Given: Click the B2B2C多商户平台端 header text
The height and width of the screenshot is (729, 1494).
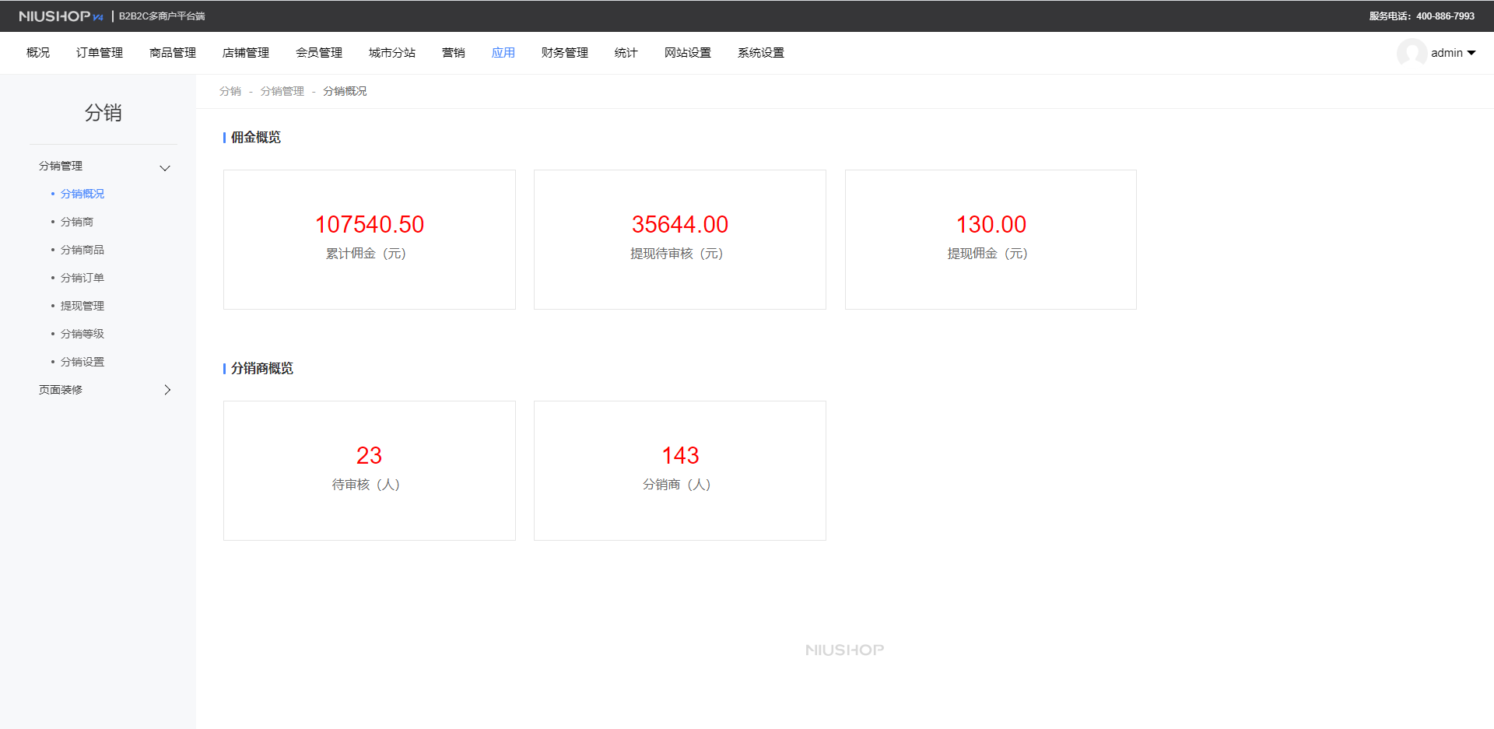Looking at the screenshot, I should click(x=162, y=16).
